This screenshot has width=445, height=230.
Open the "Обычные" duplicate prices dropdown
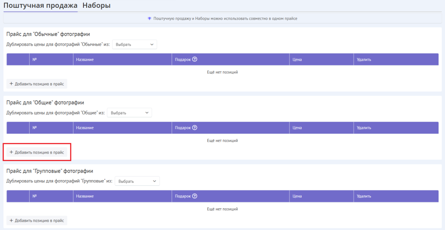[134, 44]
